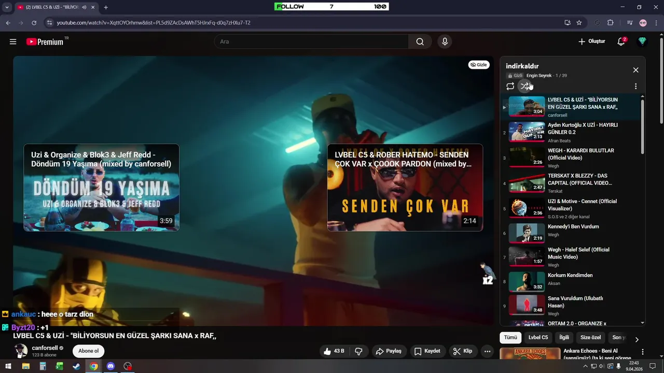Open media control music-note icon
This screenshot has width=664, height=373.
point(629,23)
